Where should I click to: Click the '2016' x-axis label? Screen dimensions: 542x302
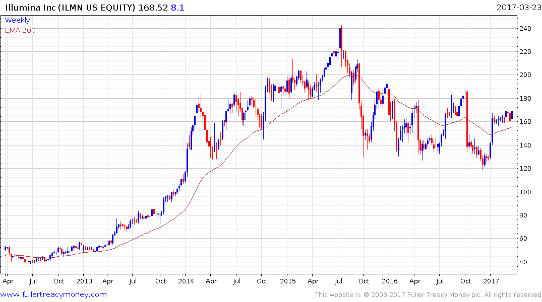[x=390, y=281]
